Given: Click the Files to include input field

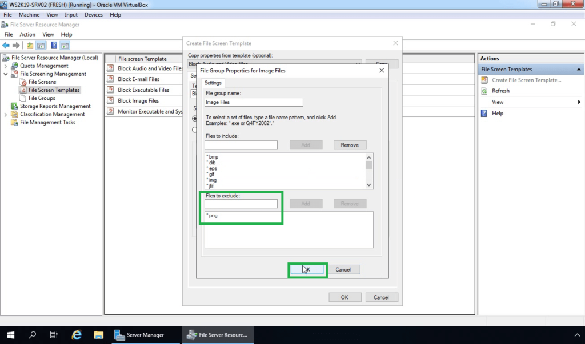Looking at the screenshot, I should (241, 145).
